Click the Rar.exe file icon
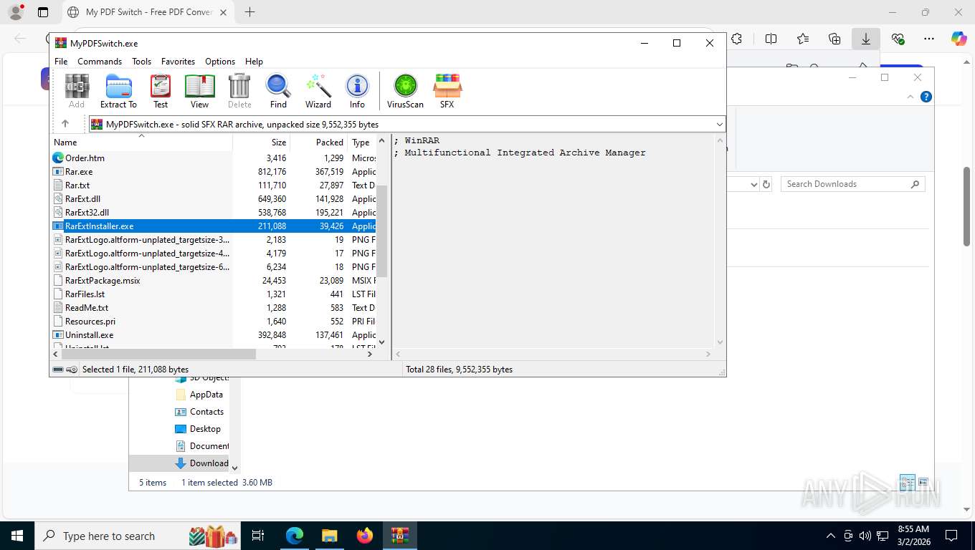Viewport: 975px width, 550px height. (58, 171)
